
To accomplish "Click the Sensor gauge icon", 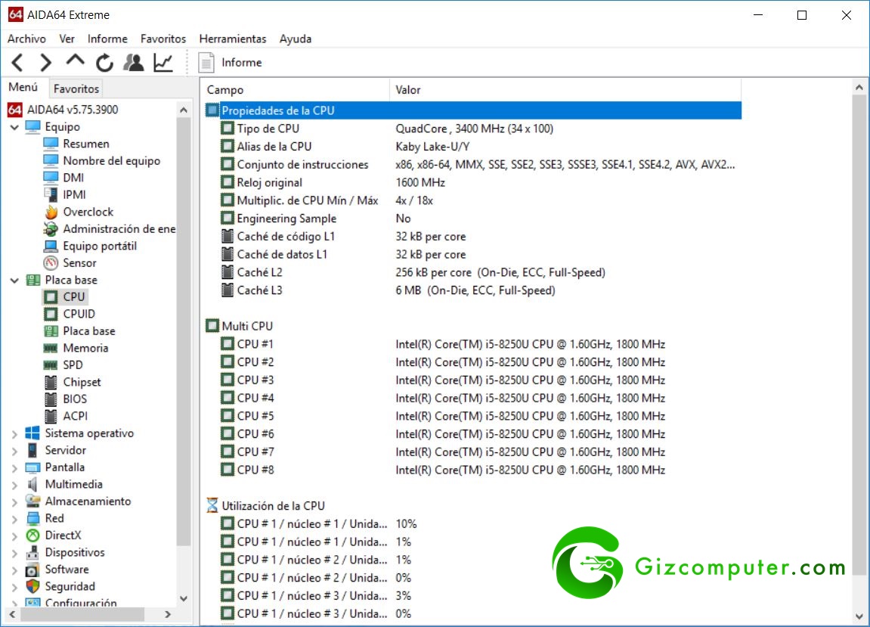I will click(51, 263).
